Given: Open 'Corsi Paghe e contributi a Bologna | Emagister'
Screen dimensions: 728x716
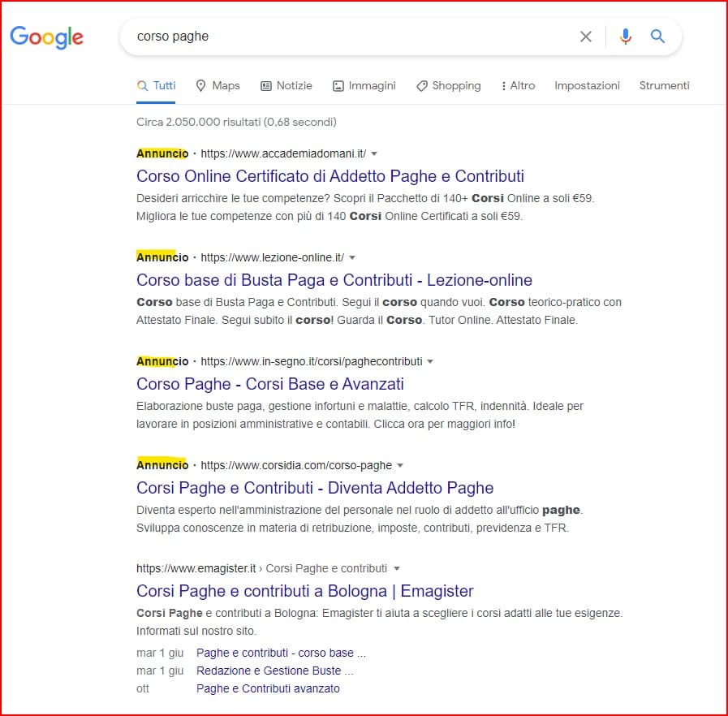Looking at the screenshot, I should pos(305,591).
